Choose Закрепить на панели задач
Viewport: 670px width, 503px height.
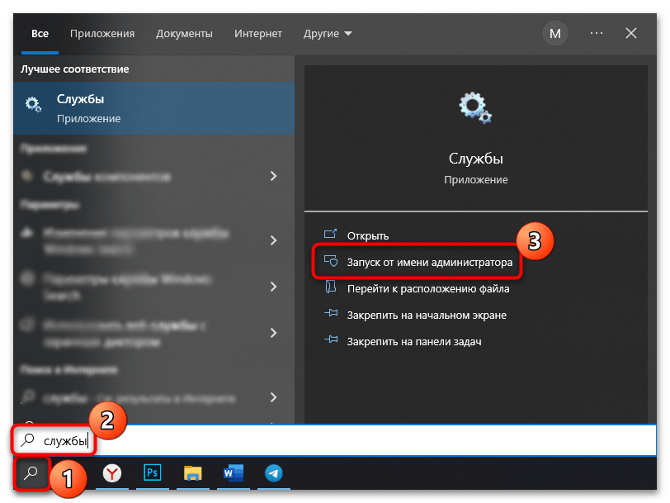[413, 341]
